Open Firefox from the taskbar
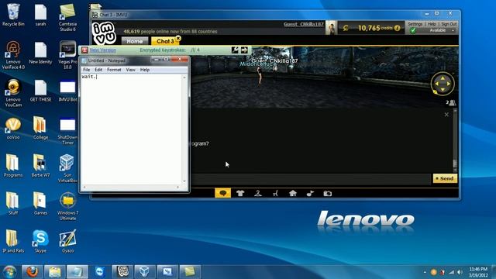The width and height of the screenshot is (496, 279). coord(32,272)
